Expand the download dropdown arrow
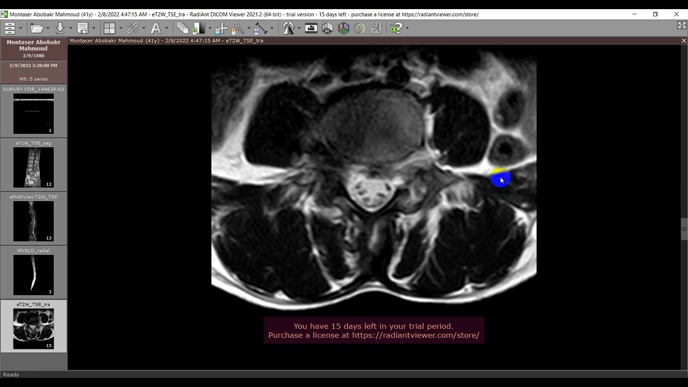This screenshot has height=387, width=688. pyautogui.click(x=70, y=28)
